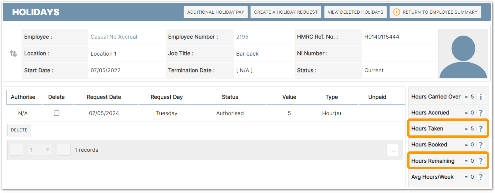The height and width of the screenshot is (193, 495).
Task: Open the page number dropdown in pager
Action: click(40, 150)
